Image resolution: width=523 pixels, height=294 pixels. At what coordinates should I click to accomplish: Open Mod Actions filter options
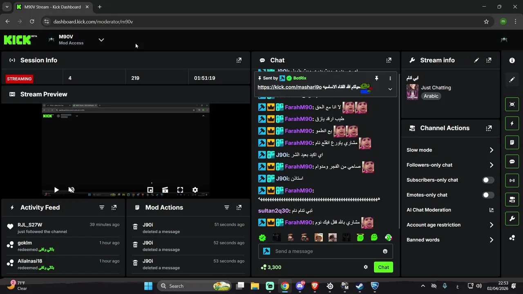(227, 207)
